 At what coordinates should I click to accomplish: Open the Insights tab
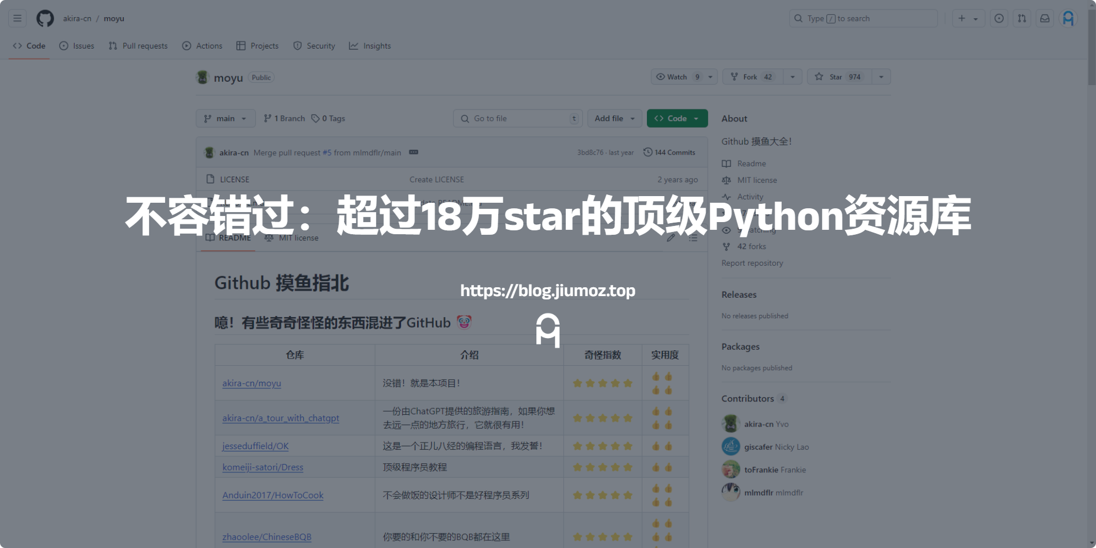(370, 46)
